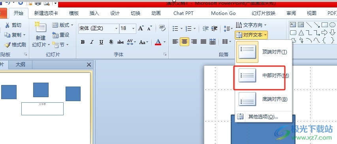Toggle text shadow effect
Image resolution: width=337 pixels, height=144 pixels.
111,42
